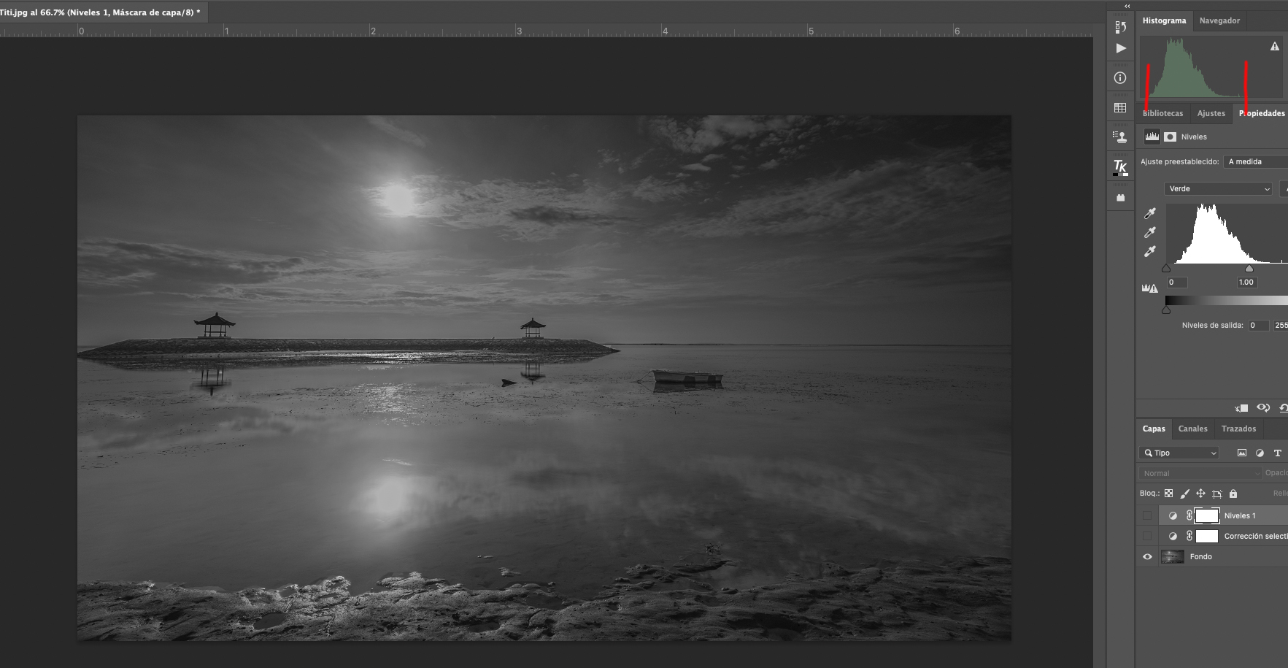Viewport: 1288px width, 668px height.
Task: Open the TK panel icon
Action: [1120, 167]
